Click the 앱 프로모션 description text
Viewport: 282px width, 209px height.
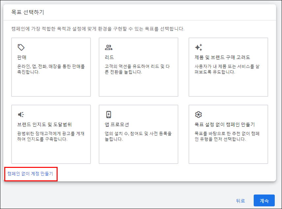[139, 136]
